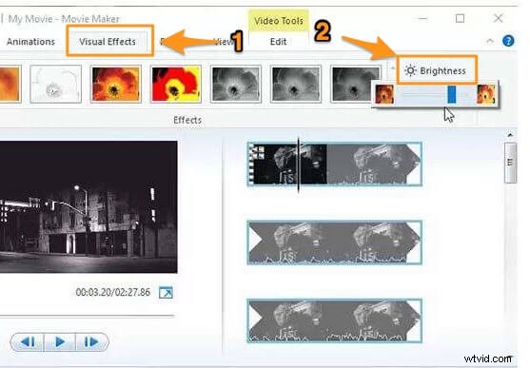Click the dark flower thumbnail beside the slider
The image size is (530, 368).
(384, 94)
